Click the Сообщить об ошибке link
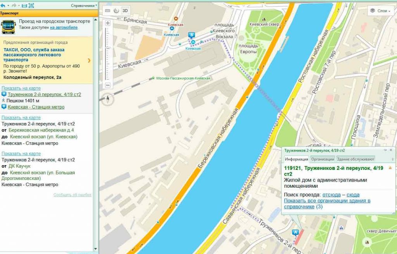Image resolution: width=397 pixels, height=254 pixels. pos(72,195)
